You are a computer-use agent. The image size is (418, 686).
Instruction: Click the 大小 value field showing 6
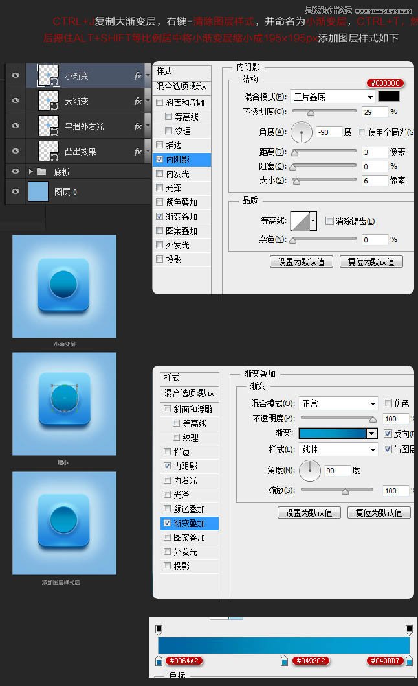click(x=375, y=181)
